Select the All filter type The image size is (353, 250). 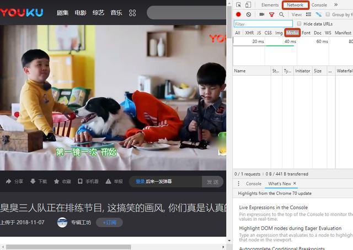point(238,33)
